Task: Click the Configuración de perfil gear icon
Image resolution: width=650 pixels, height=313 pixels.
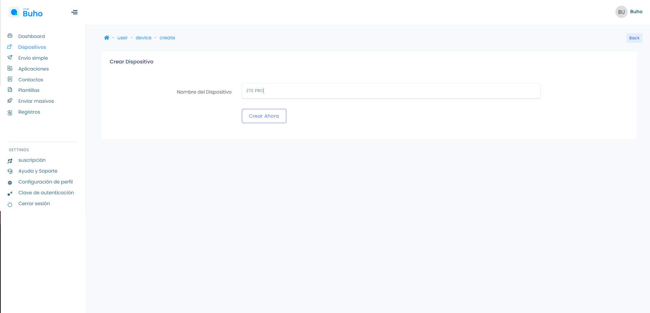Action: (10, 182)
